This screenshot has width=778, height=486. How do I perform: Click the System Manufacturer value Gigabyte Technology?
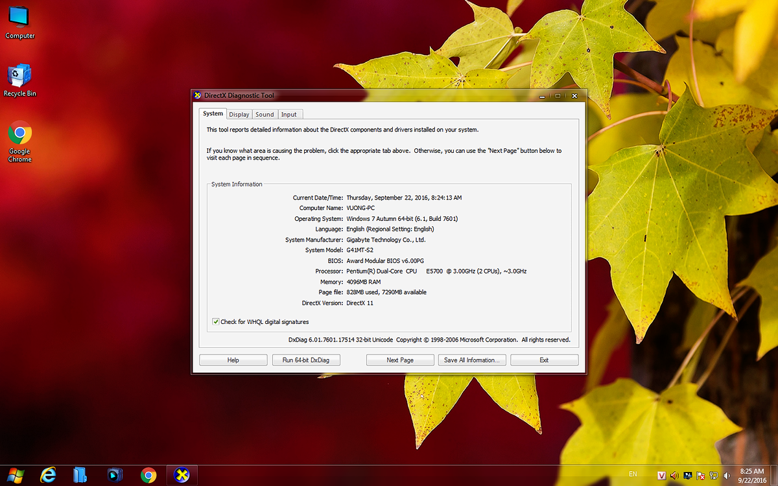click(386, 240)
